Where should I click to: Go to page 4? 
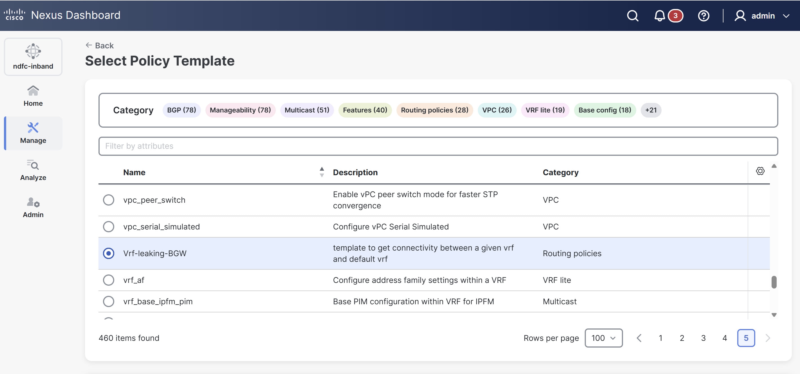725,338
